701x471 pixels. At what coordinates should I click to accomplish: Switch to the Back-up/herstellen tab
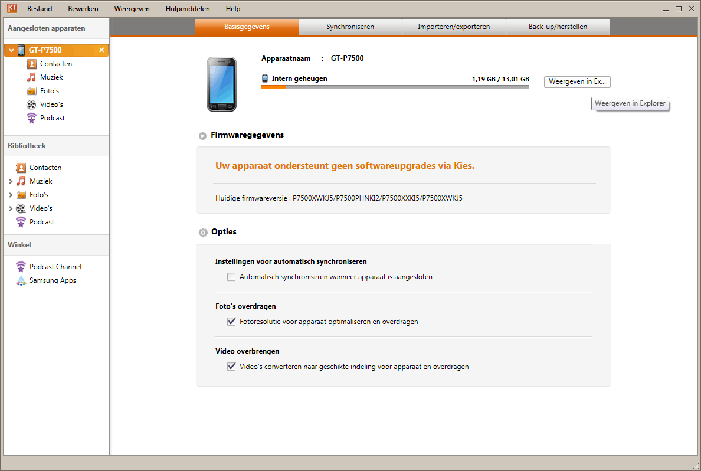pos(558,27)
